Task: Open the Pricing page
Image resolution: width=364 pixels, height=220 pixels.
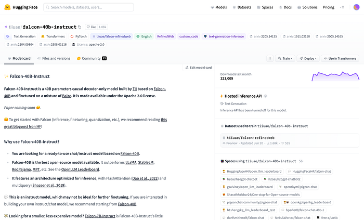Action: (329, 7)
